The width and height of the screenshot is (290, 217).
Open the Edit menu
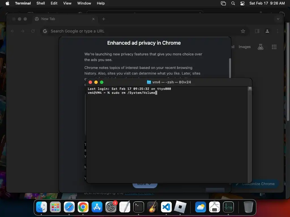click(54, 3)
